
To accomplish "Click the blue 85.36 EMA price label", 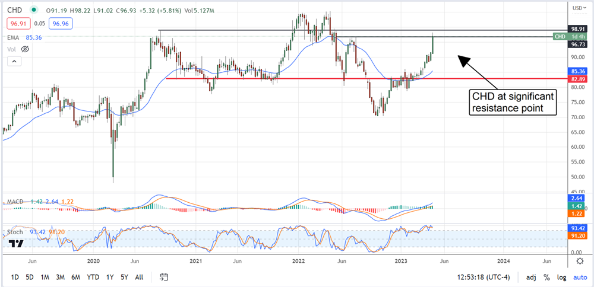I will pos(578,71).
